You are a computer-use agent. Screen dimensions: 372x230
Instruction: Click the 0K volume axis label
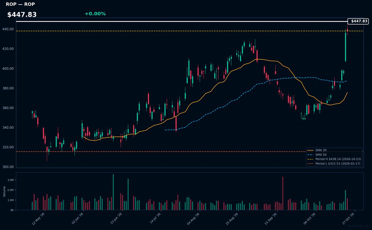pyautogui.click(x=12, y=210)
